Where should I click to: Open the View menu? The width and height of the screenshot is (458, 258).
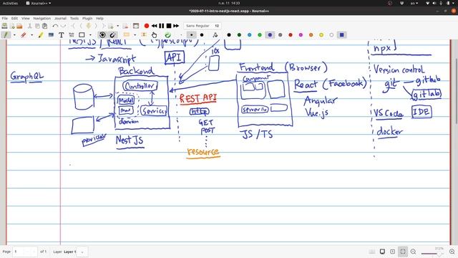click(26, 18)
